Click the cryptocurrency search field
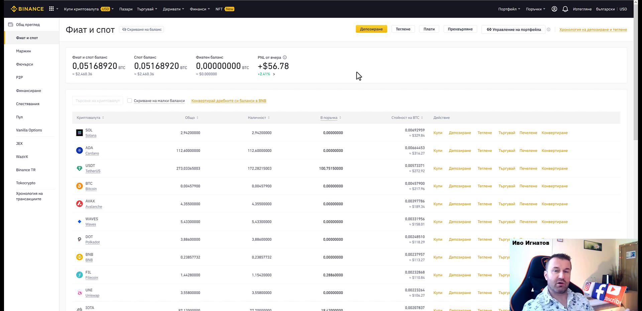The width and height of the screenshot is (642, 311). coord(98,101)
